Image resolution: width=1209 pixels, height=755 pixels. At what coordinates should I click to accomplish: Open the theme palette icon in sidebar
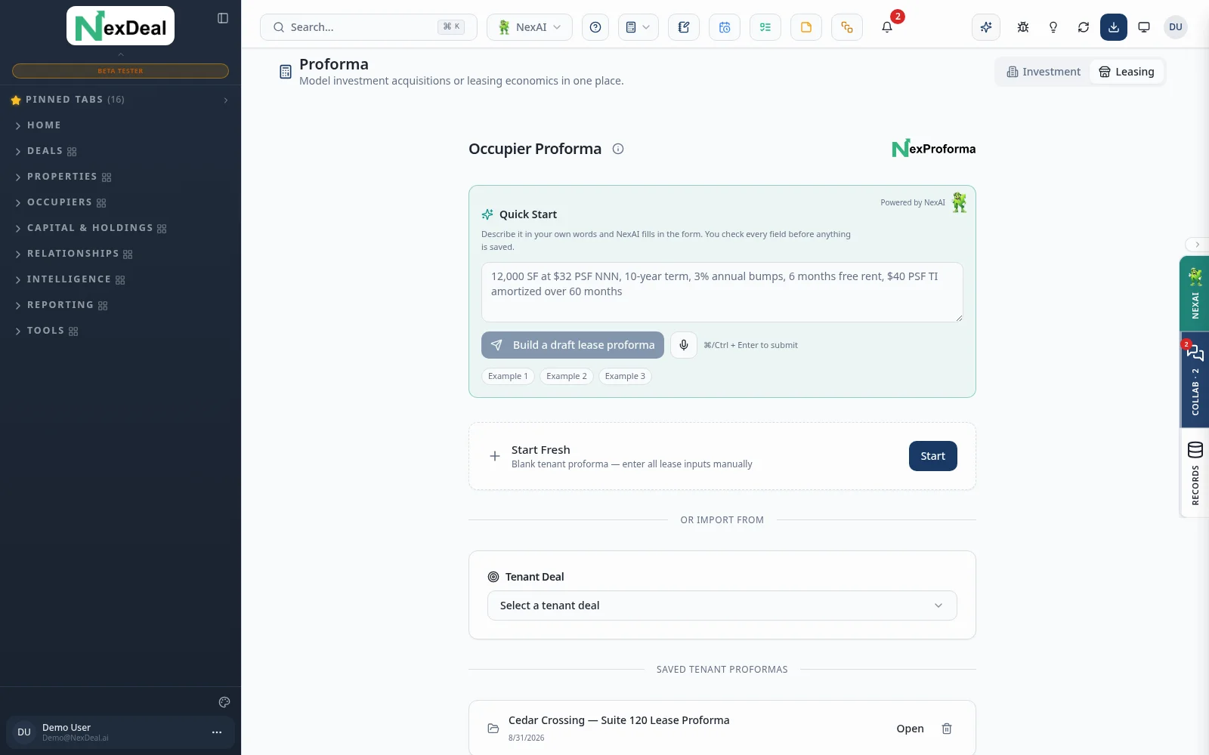(x=224, y=702)
